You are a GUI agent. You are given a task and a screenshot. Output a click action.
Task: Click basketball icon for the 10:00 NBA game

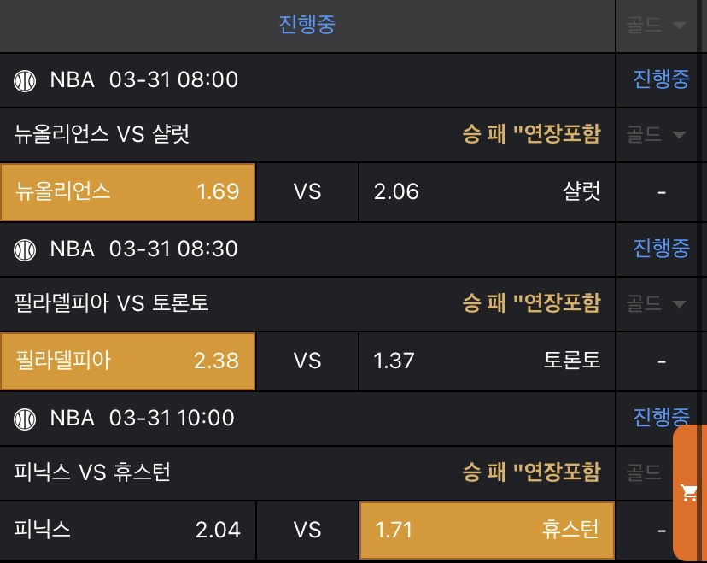pos(26,418)
